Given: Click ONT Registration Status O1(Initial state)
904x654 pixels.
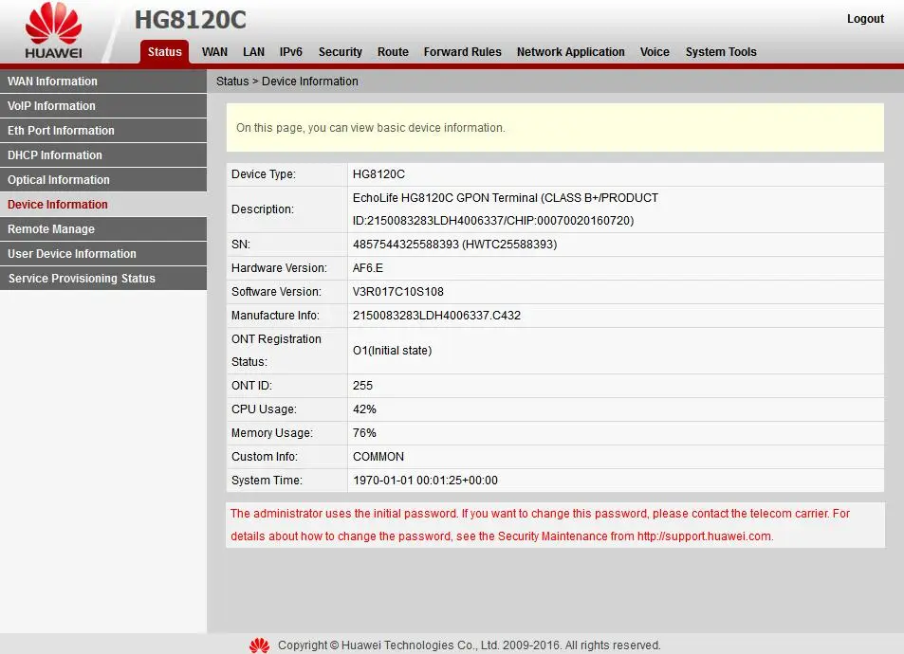Looking at the screenshot, I should (392, 351).
